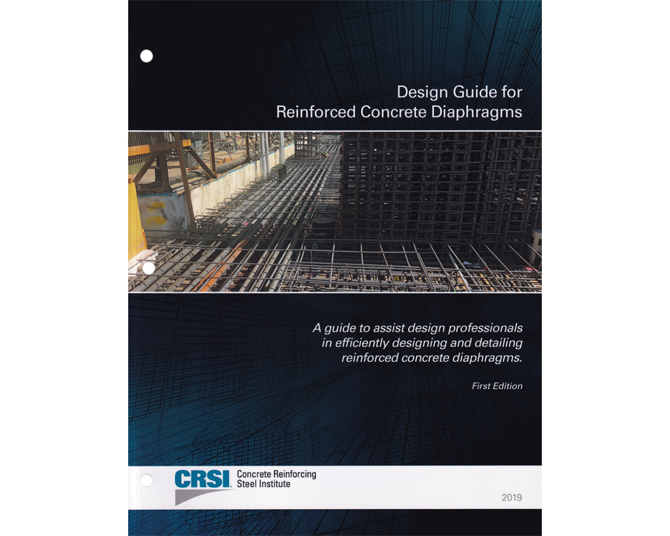Click the top punch hole on the cover
Screen dimensions: 670x536
point(146,56)
